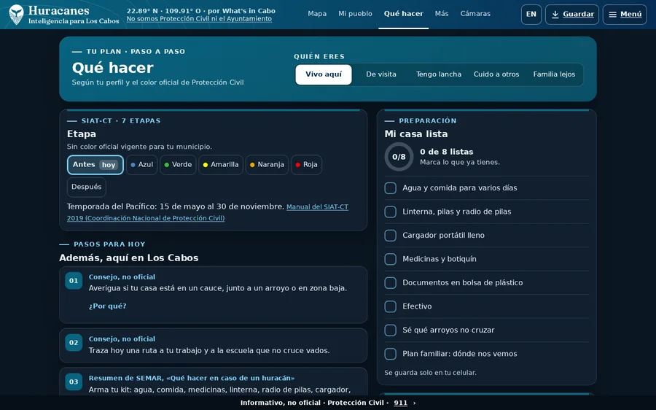Click the download icon in Guardar button
656x410 pixels.
pyautogui.click(x=555, y=15)
